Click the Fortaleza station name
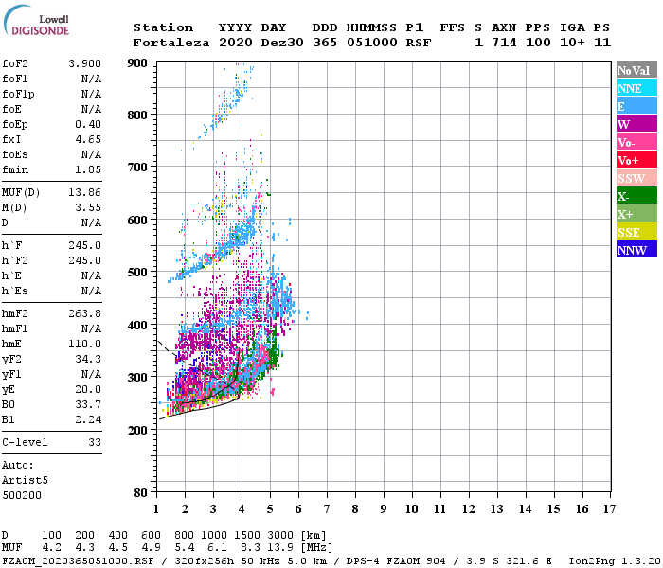 coord(171,43)
